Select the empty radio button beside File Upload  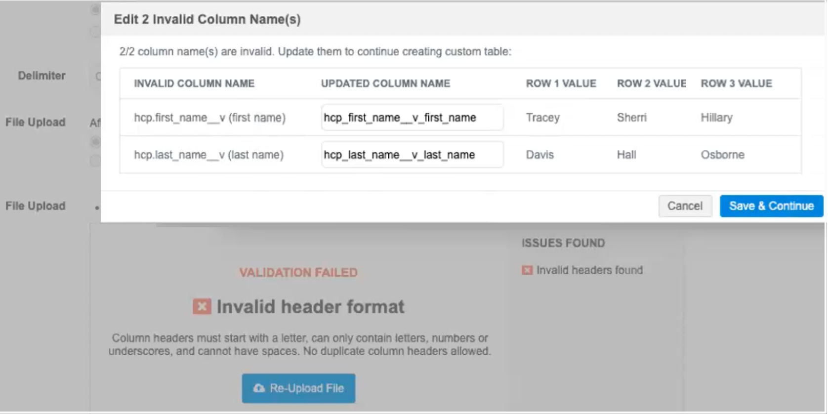point(95,161)
